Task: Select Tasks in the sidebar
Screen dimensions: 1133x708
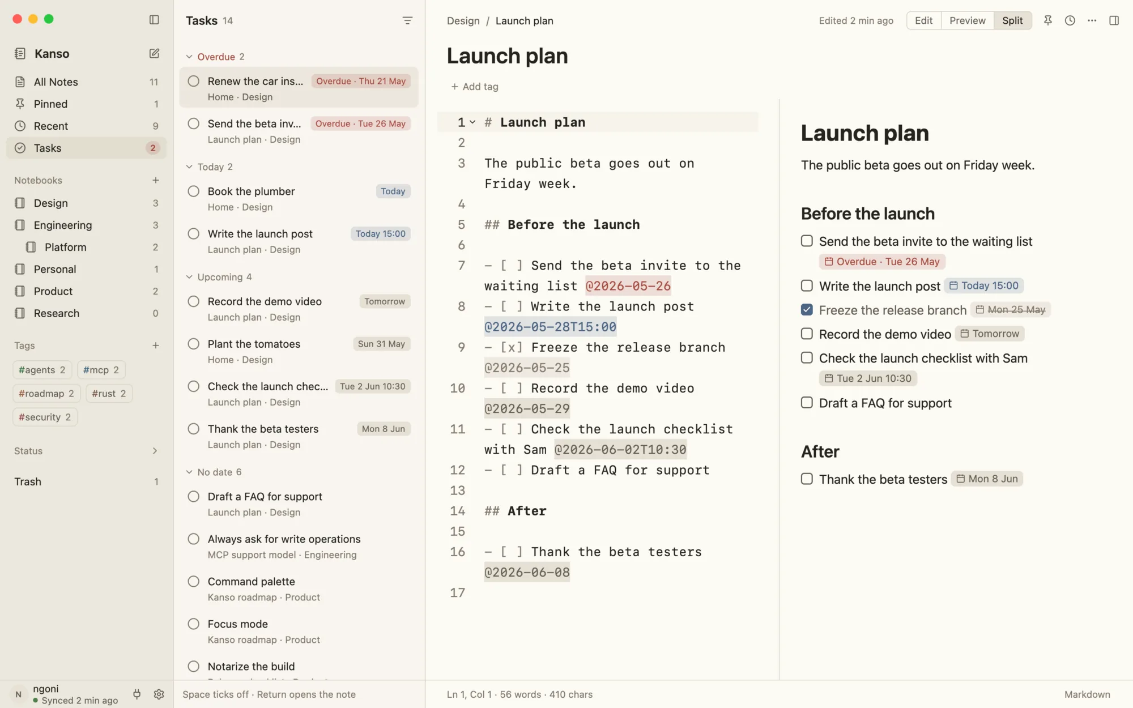Action: (87, 148)
